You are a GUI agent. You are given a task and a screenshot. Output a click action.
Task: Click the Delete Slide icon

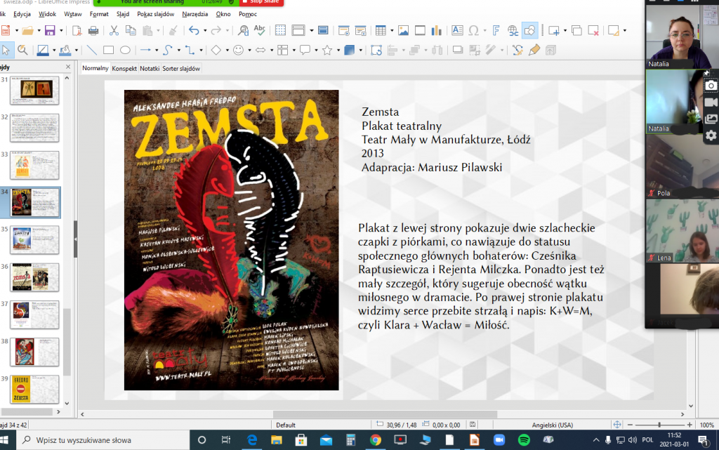coord(593,30)
